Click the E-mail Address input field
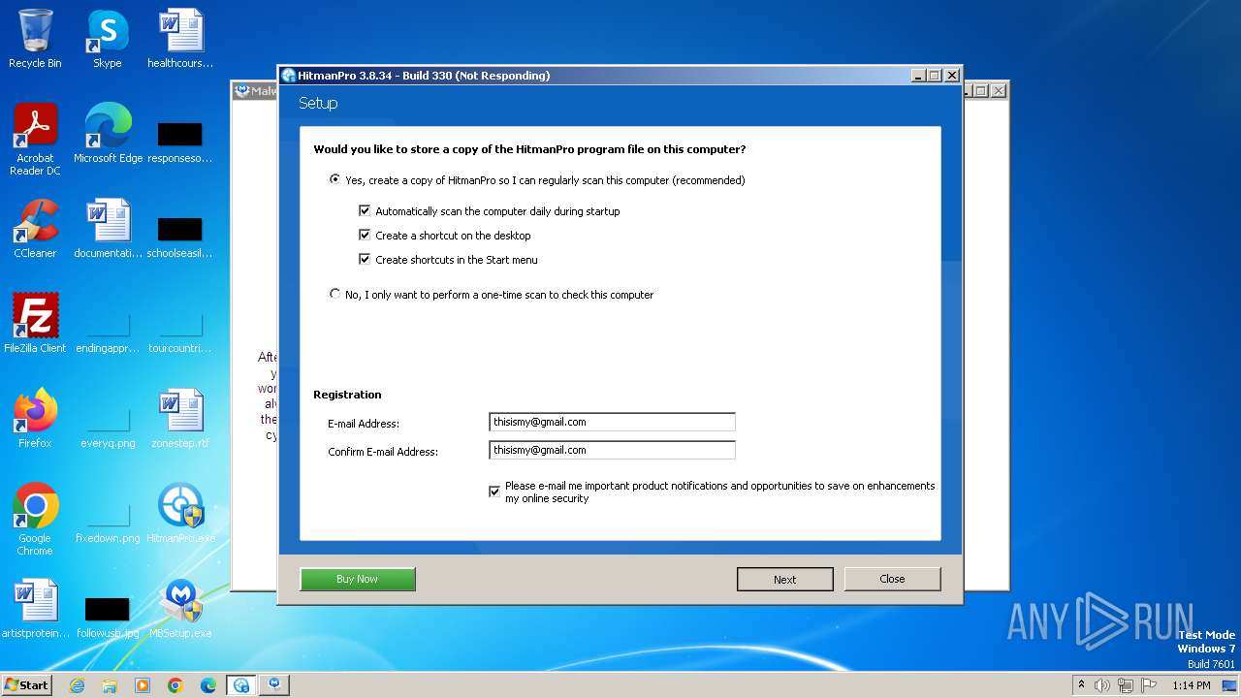This screenshot has width=1241, height=698. coord(612,422)
